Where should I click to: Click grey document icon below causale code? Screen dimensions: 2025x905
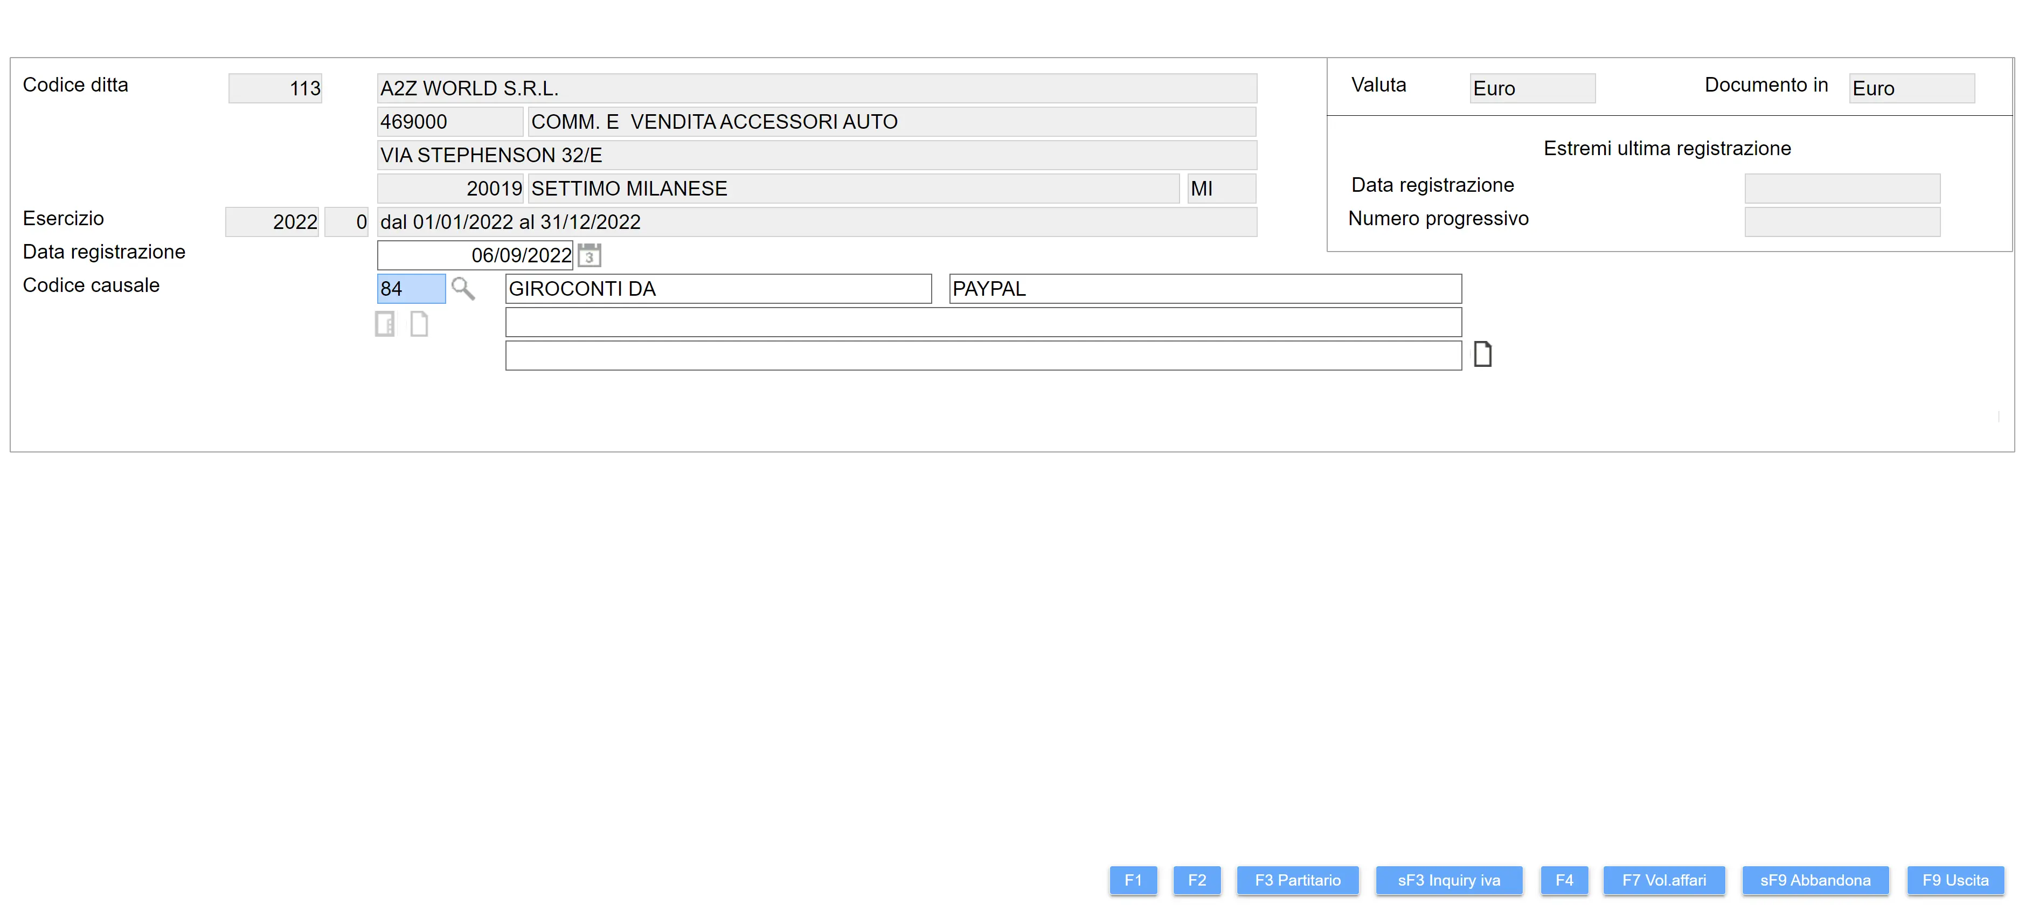[419, 324]
